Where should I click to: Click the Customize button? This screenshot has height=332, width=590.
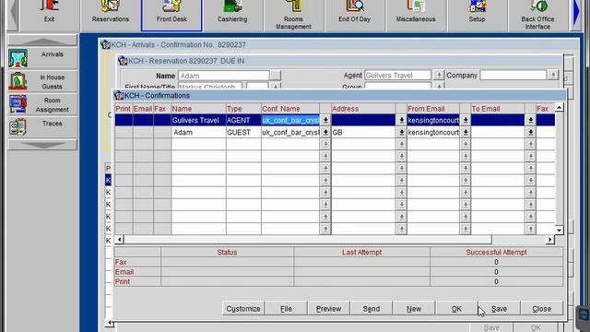[x=243, y=309]
